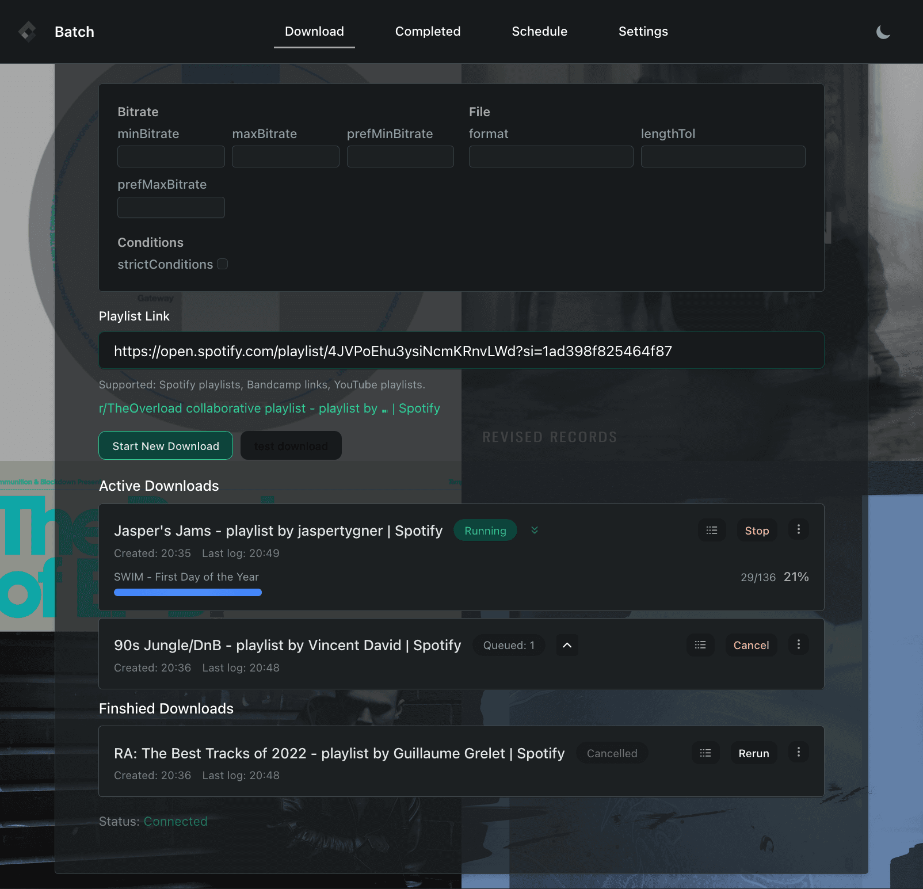Focus the prefMaxBitrate input field
Viewport: 923px width, 889px height.
(x=171, y=207)
